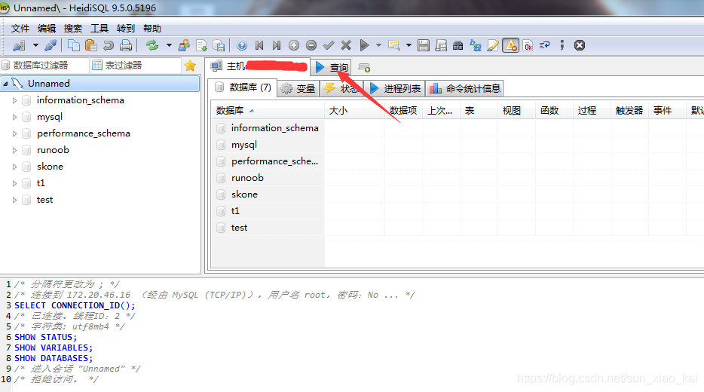The image size is (704, 392).
Task: Select runoob row in database list
Action: tap(268, 178)
